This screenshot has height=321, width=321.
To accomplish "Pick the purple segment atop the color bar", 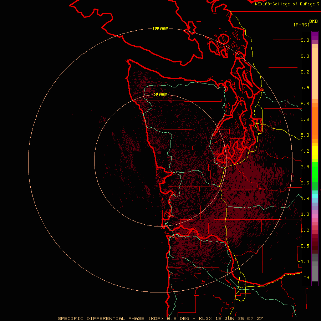I will click(x=315, y=36).
